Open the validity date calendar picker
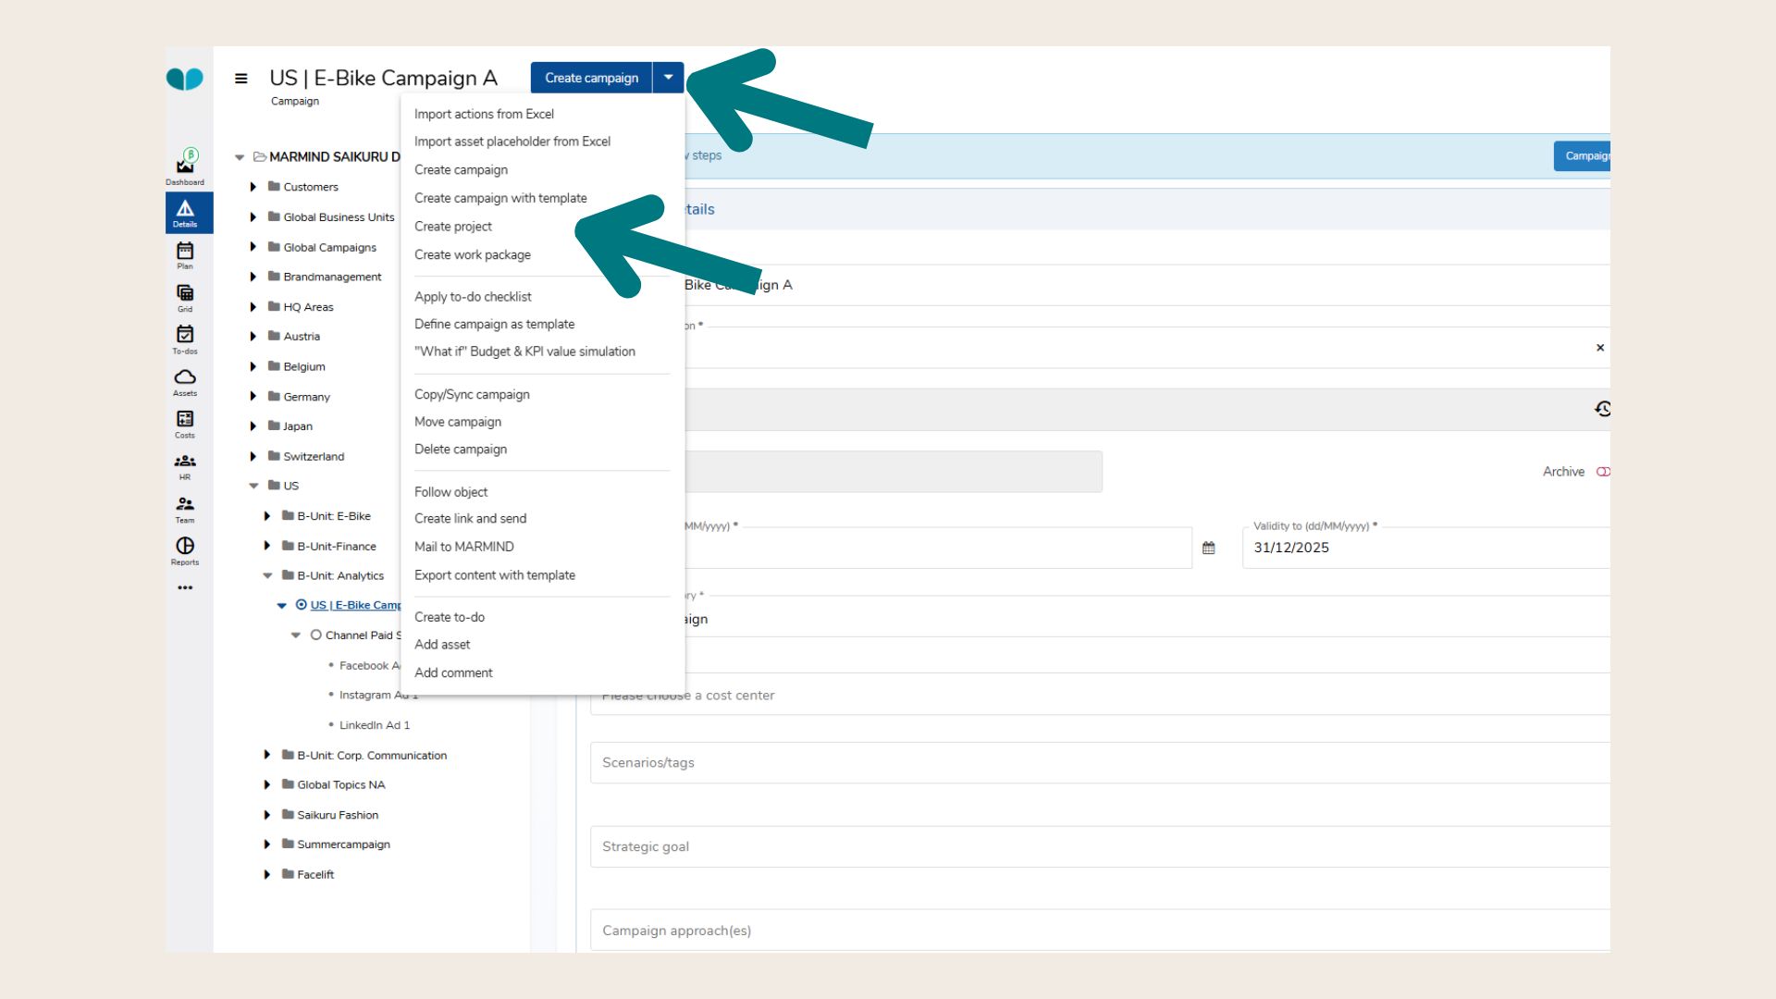Viewport: 1776px width, 999px height. coord(1208,548)
